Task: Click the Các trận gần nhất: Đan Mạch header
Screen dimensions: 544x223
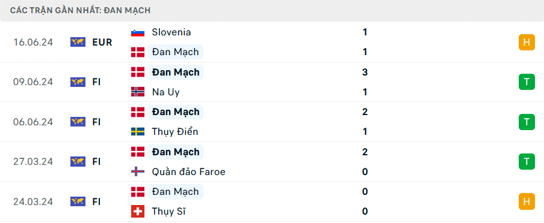Action: (80, 10)
